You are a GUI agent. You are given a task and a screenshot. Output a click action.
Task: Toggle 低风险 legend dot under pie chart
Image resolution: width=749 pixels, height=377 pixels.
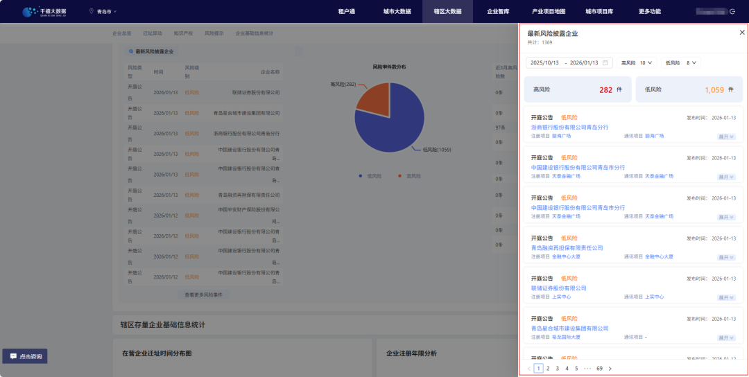click(x=361, y=176)
